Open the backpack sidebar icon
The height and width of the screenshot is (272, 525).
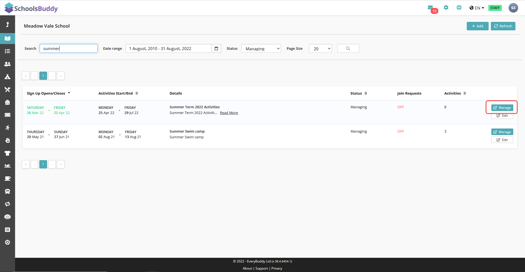click(x=7, y=102)
